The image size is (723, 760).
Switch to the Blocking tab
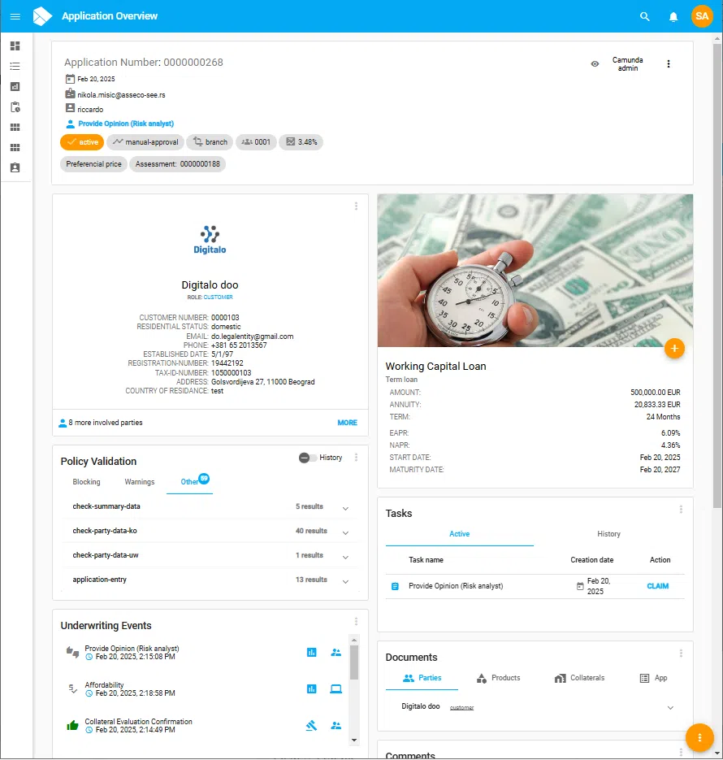coord(87,482)
